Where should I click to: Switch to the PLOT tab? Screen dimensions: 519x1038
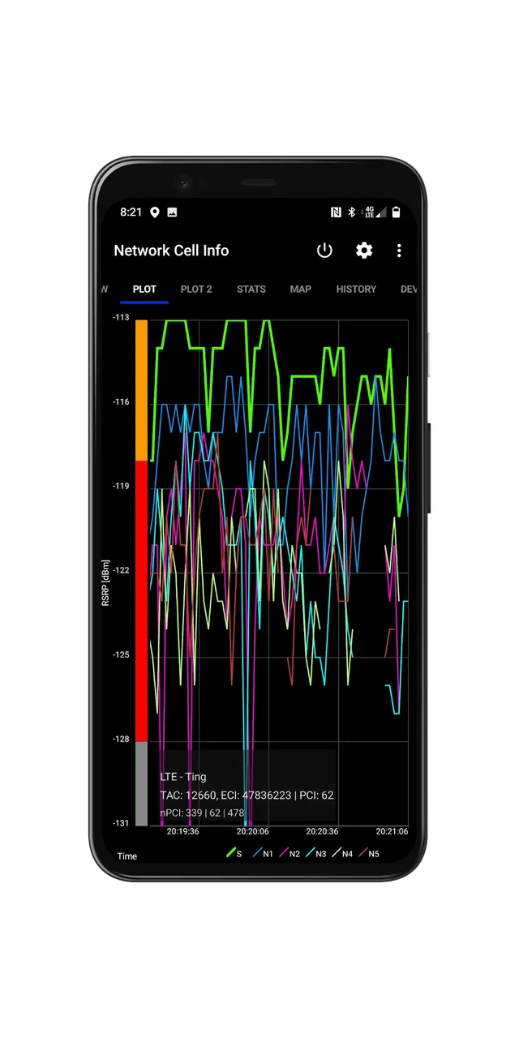[x=144, y=289]
